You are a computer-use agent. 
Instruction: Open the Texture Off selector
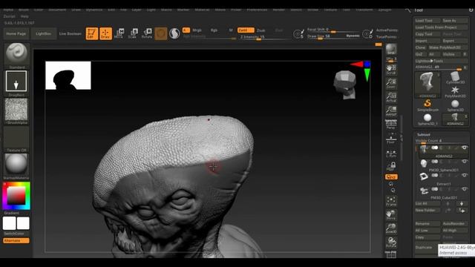16,139
